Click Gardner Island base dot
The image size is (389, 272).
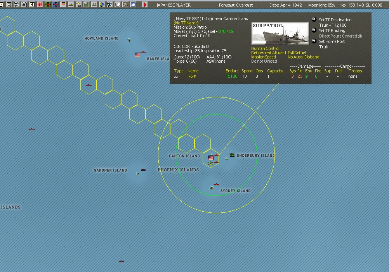[137, 174]
